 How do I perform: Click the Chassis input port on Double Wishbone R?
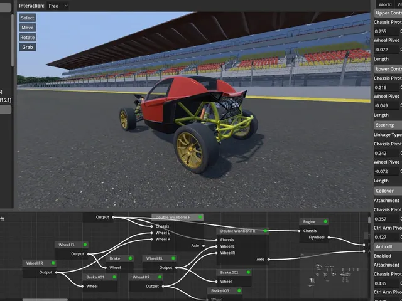tap(217, 240)
